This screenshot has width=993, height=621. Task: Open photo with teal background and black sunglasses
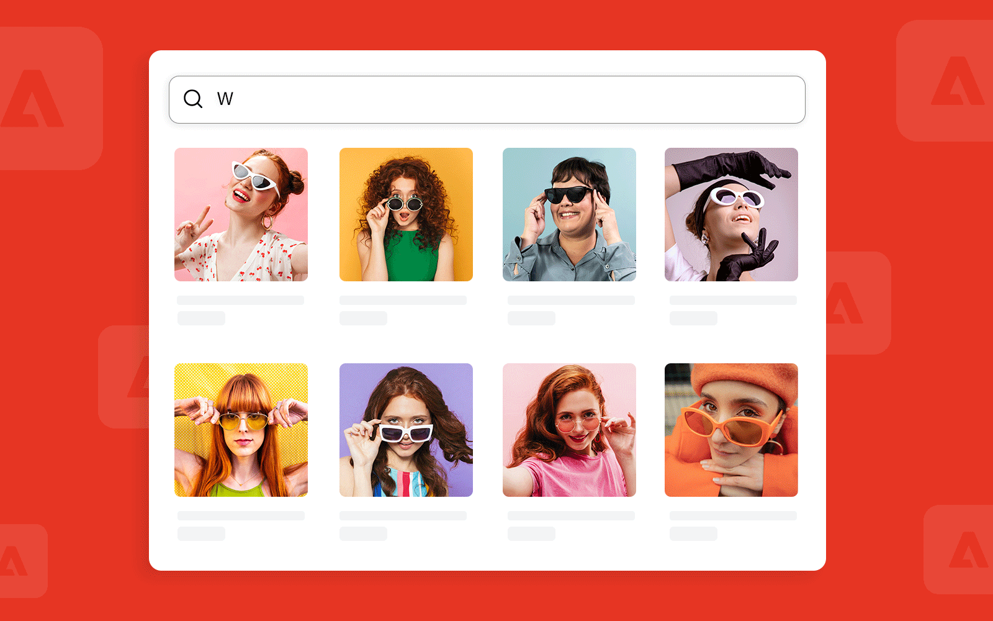point(569,214)
